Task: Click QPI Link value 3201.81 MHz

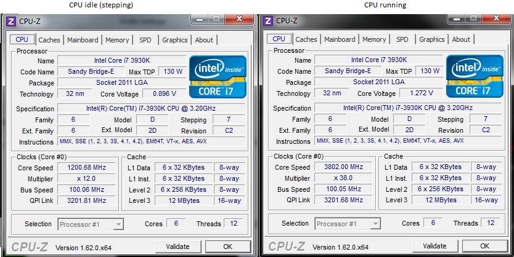Action: coord(86,200)
